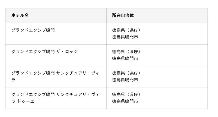Screen dimensions: 218x117
Task: Click 徳島県鳴門市 in the ザ・ロッジ row
Action: (125, 58)
